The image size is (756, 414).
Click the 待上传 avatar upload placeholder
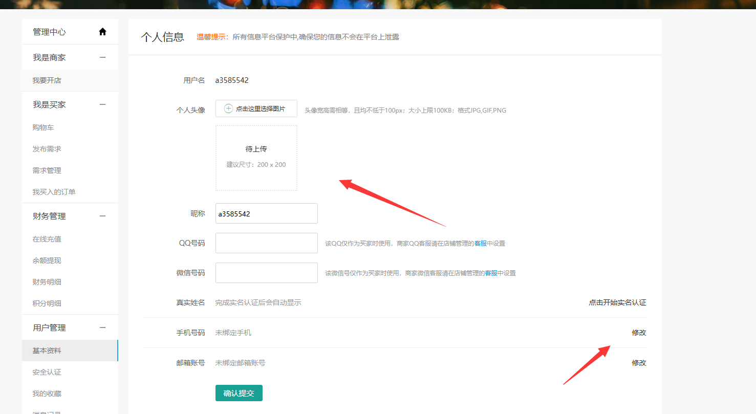256,158
